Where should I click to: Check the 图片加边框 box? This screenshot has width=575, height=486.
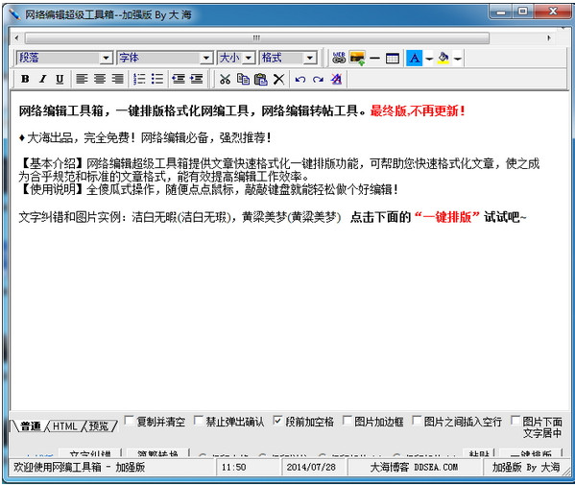(347, 420)
